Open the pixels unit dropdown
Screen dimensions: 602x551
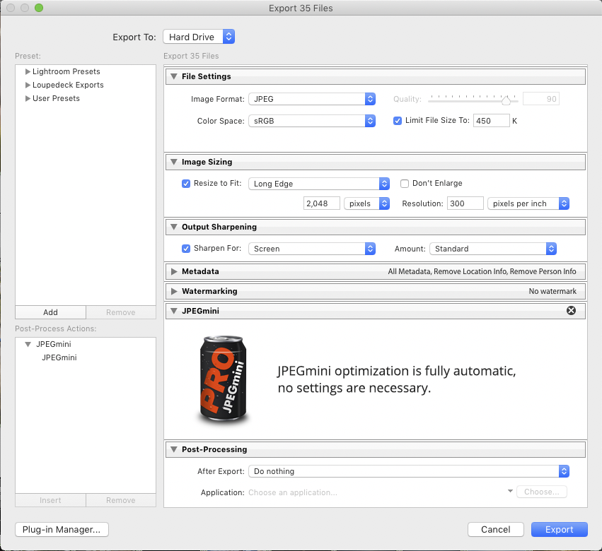[366, 203]
